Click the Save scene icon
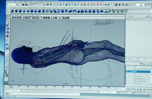 (x=26, y=4)
